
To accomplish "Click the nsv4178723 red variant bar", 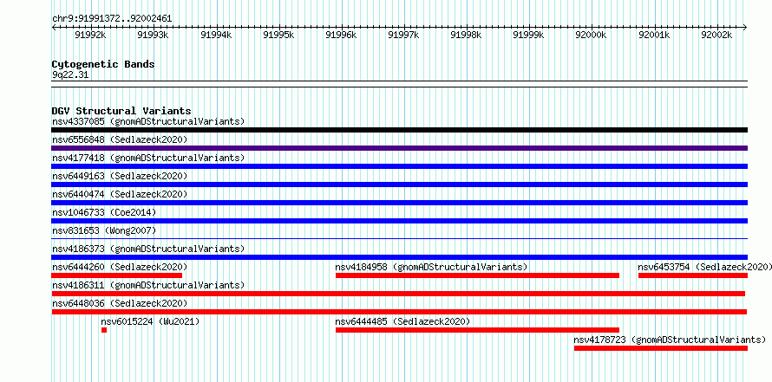I will pyautogui.click(x=661, y=348).
